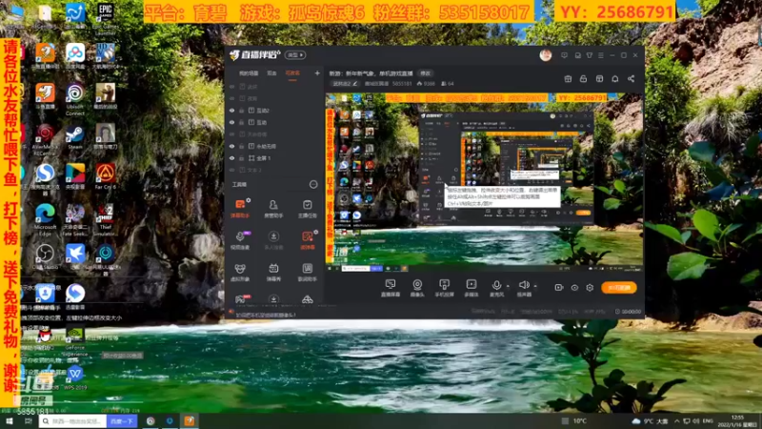Image resolution: width=762 pixels, height=429 pixels.
Task: Open Far Cry 6 desktop shortcut
Action: click(x=105, y=176)
